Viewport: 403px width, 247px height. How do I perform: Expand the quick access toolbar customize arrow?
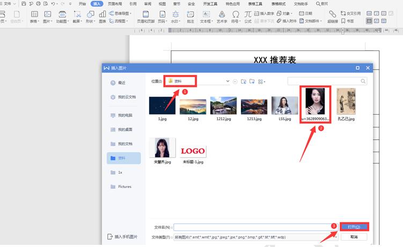pos(70,4)
